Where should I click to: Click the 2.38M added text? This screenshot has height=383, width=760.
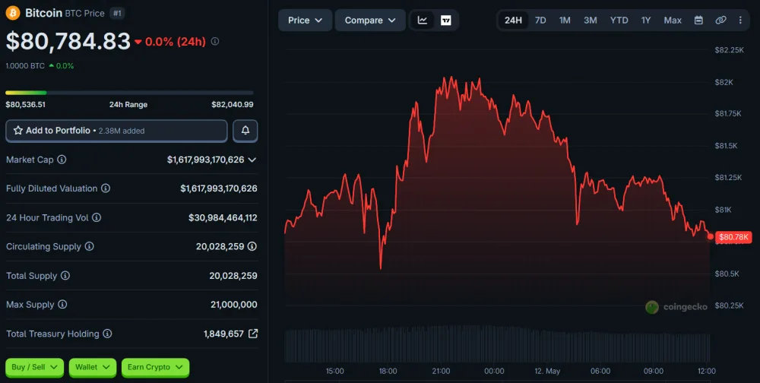[x=122, y=131]
